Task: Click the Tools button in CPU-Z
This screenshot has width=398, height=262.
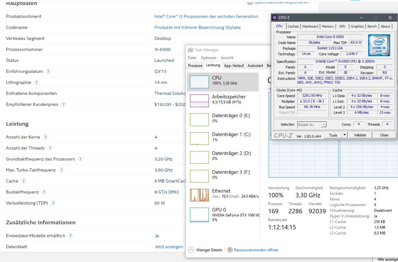Action: (333, 135)
